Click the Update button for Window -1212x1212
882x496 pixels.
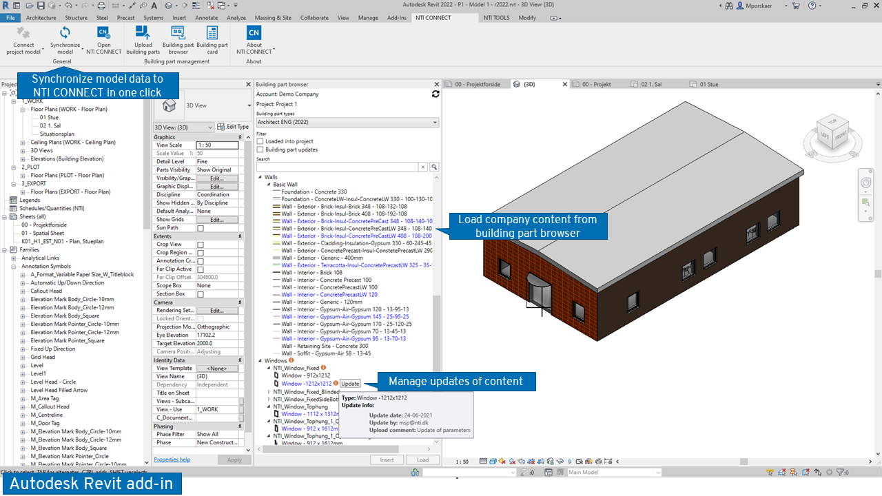coord(350,384)
